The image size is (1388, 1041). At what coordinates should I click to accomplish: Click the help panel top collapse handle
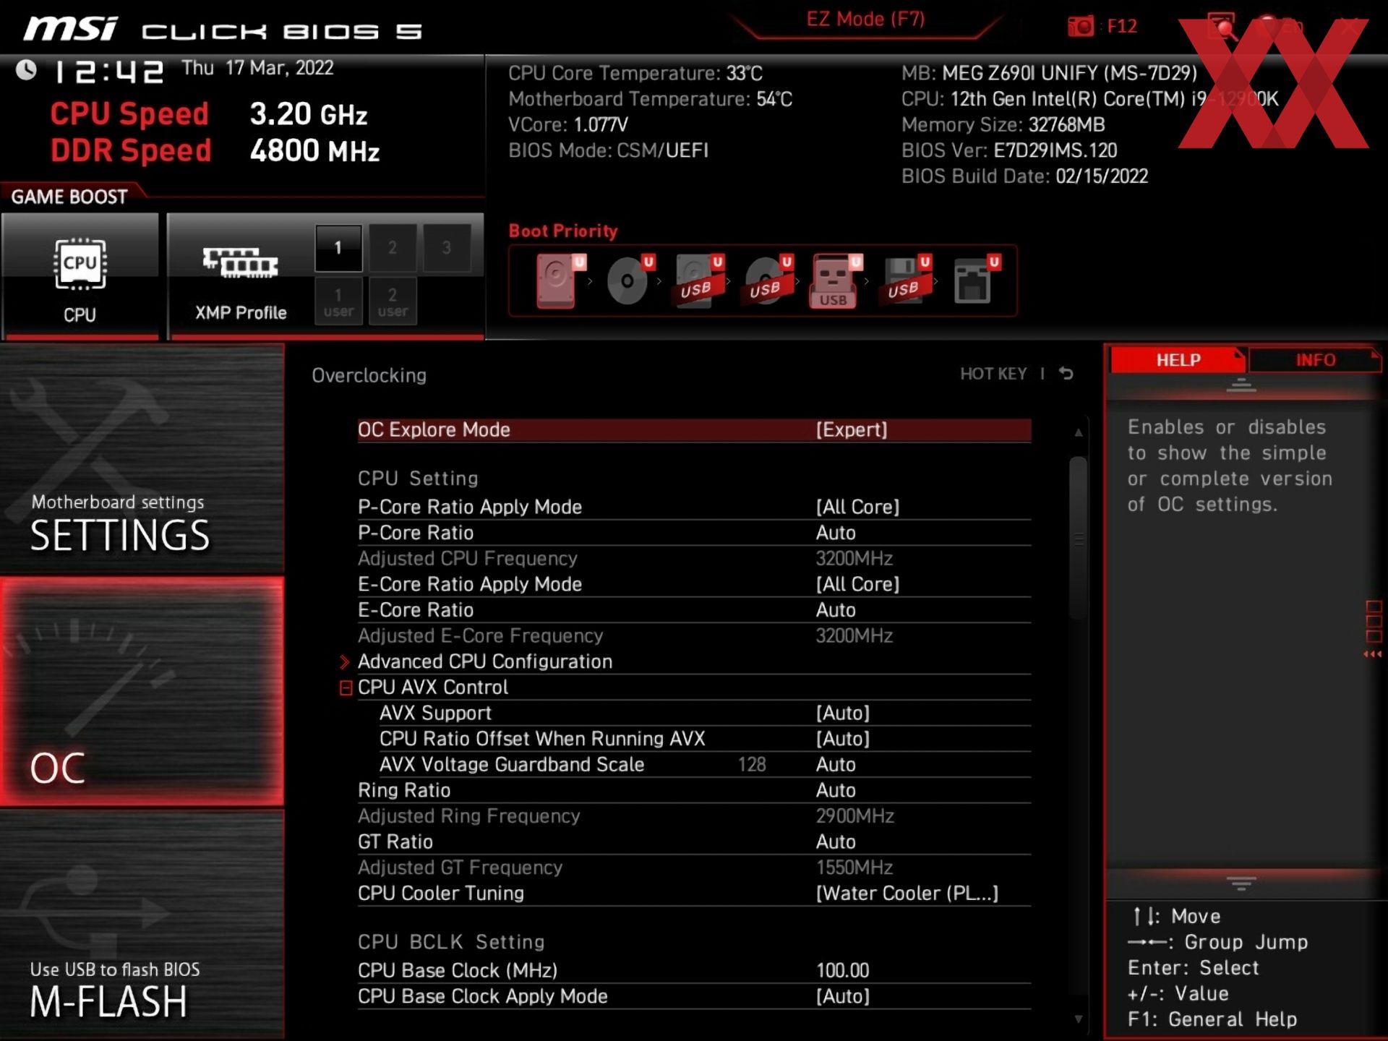1241,385
